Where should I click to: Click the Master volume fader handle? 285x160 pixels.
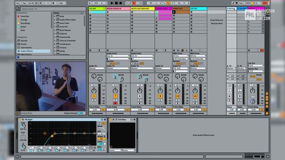tap(261, 86)
